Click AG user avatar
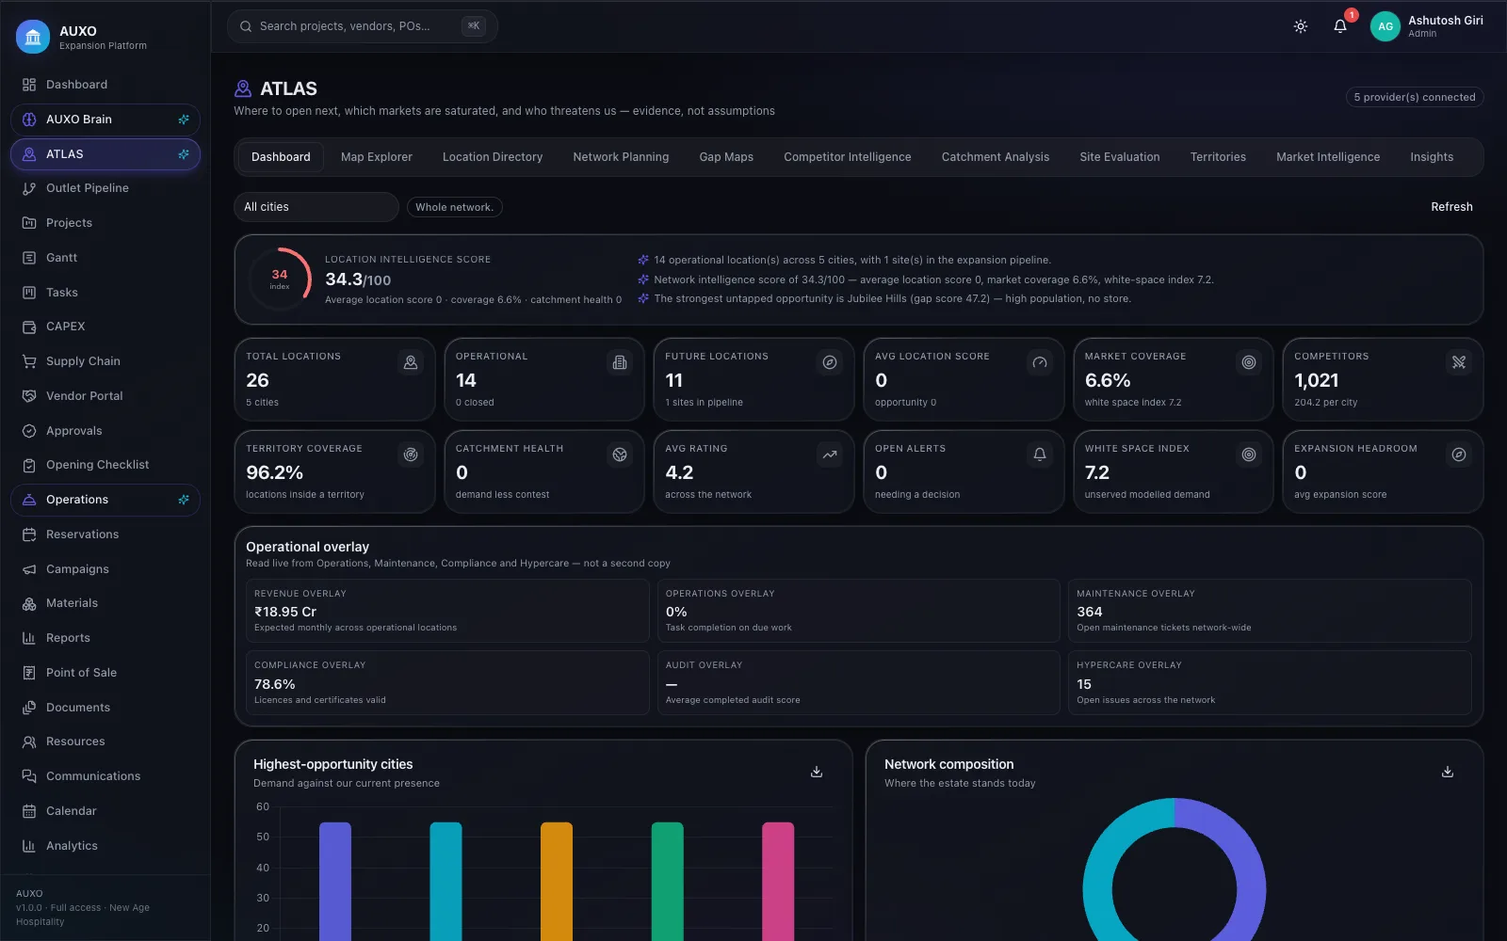This screenshot has height=941, width=1507. click(x=1385, y=26)
